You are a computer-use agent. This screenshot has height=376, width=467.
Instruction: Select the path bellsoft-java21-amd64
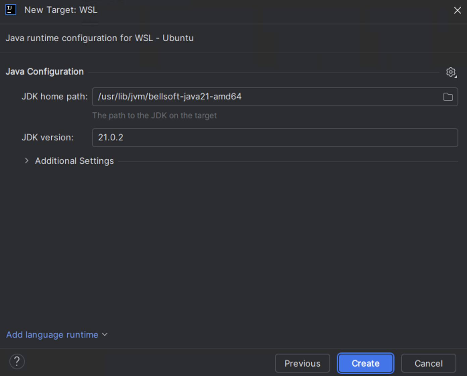170,97
